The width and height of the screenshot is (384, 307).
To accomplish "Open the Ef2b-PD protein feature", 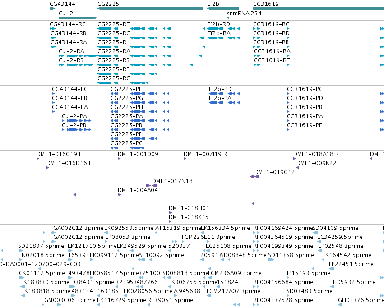I will pyautogui.click(x=224, y=94).
